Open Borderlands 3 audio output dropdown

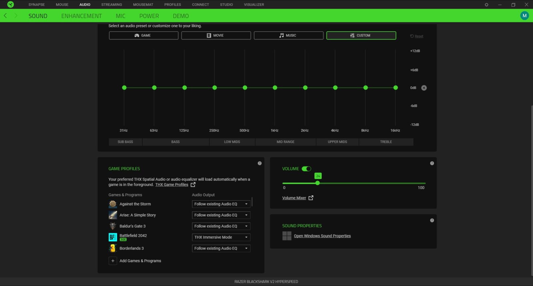tap(221, 248)
